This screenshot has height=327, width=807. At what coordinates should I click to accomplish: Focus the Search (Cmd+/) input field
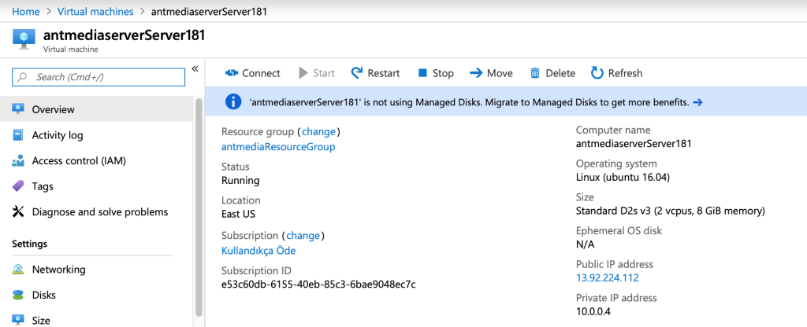tap(99, 77)
